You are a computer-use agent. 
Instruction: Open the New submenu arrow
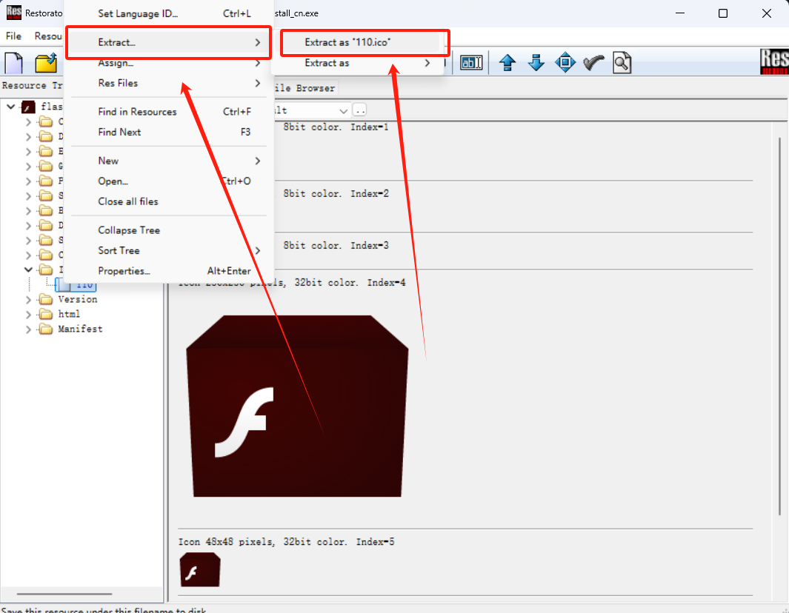258,161
